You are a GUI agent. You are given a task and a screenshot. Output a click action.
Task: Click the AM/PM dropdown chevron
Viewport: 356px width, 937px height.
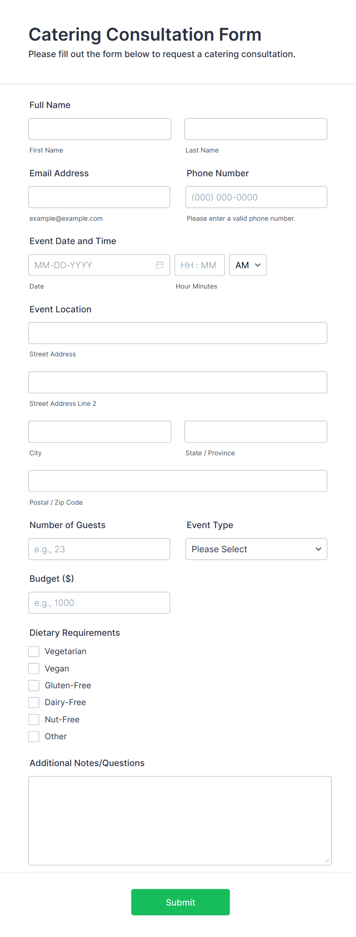tap(257, 265)
